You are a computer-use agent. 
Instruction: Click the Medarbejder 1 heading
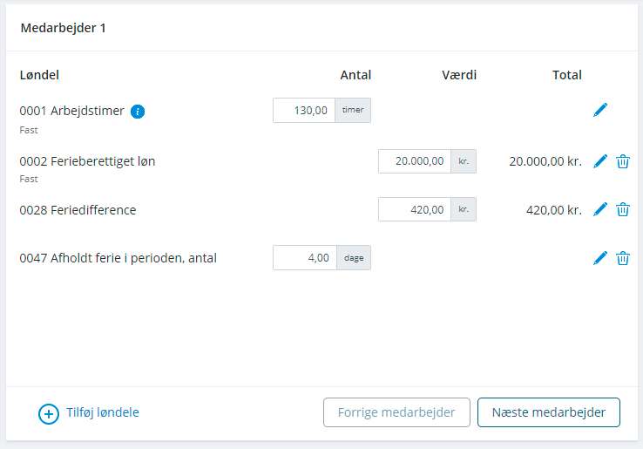[x=63, y=28]
